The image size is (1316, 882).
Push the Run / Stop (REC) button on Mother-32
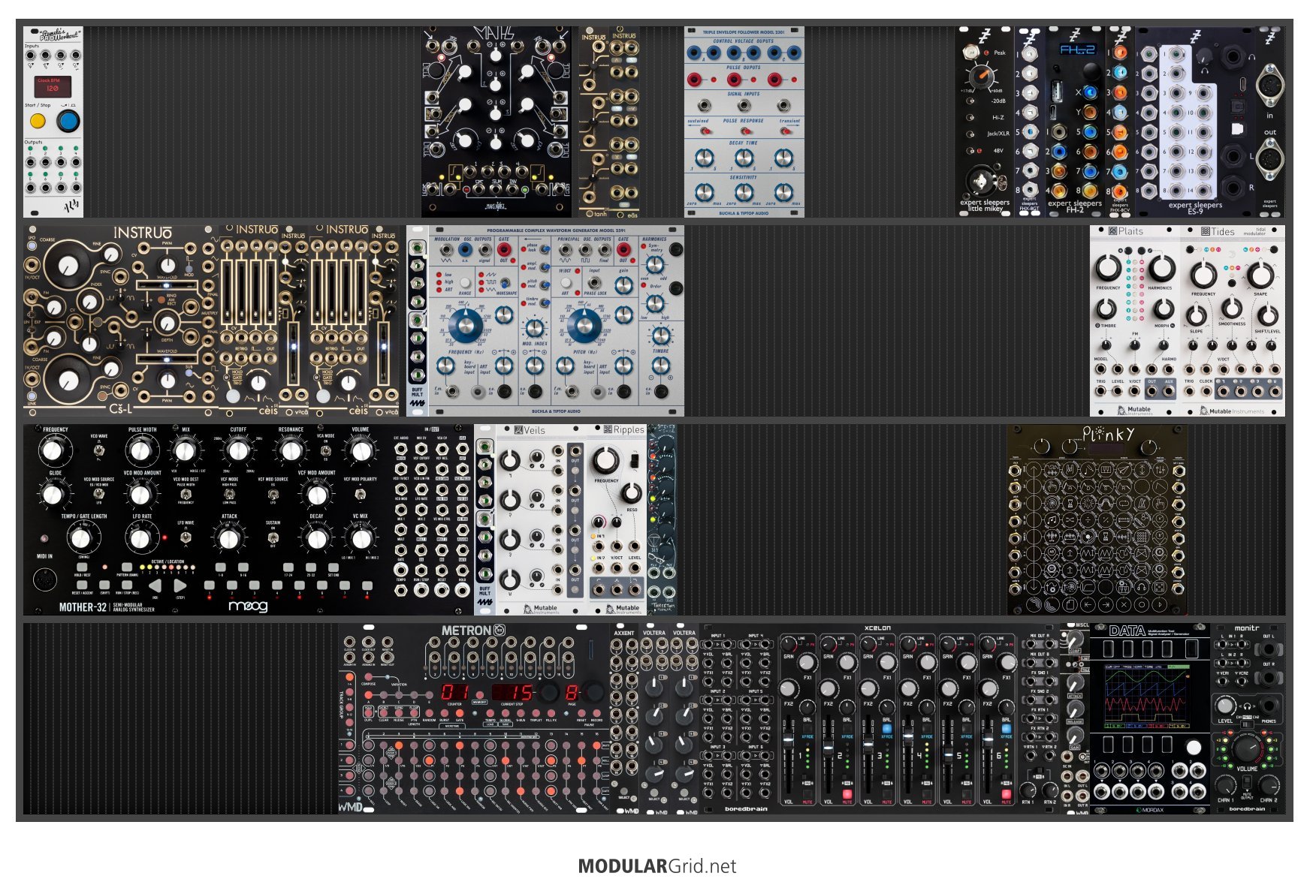(128, 584)
